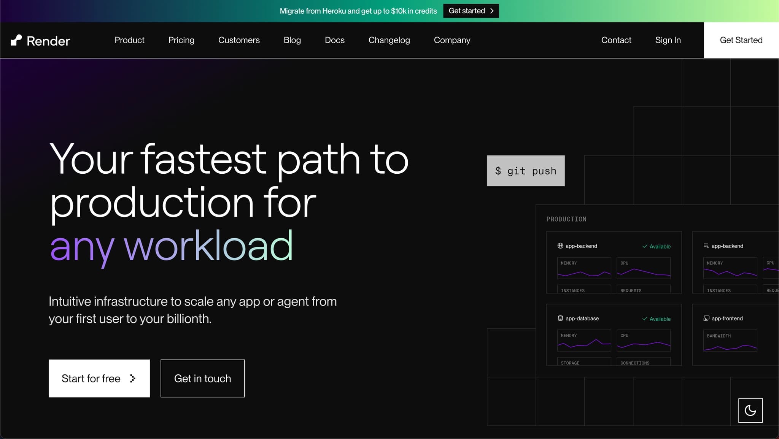Screen dimensions: 779x439
Task: Click the white Get Started button
Action: pos(741,40)
